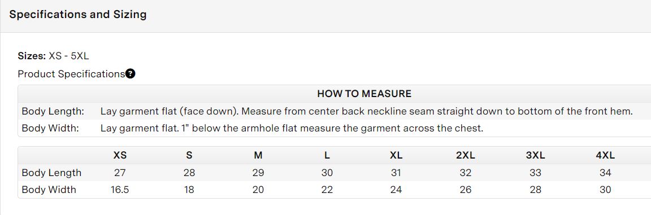
Task: Click the Product Specifications label
Action: [71, 74]
